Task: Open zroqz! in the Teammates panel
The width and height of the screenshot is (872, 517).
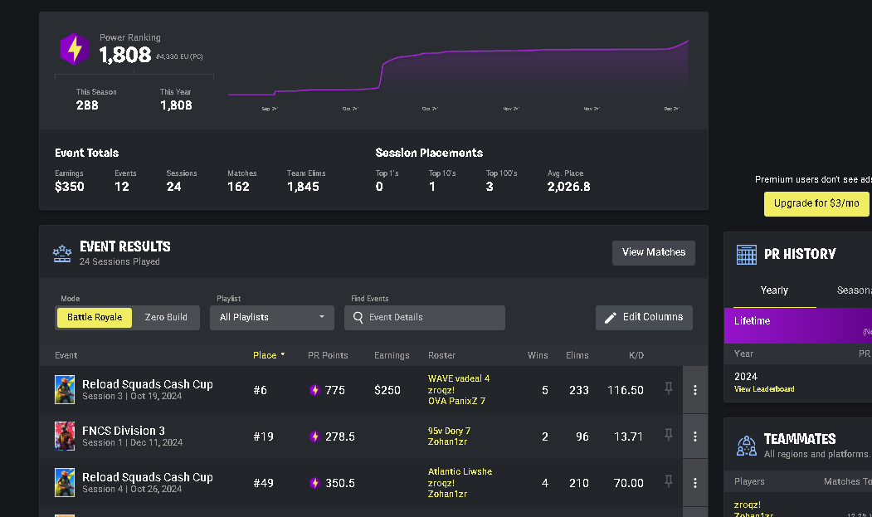Action: coord(748,505)
